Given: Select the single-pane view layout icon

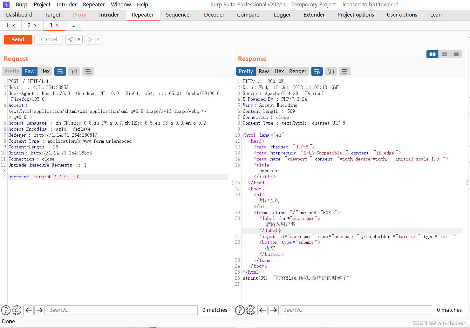Looking at the screenshot, I should coord(456,54).
